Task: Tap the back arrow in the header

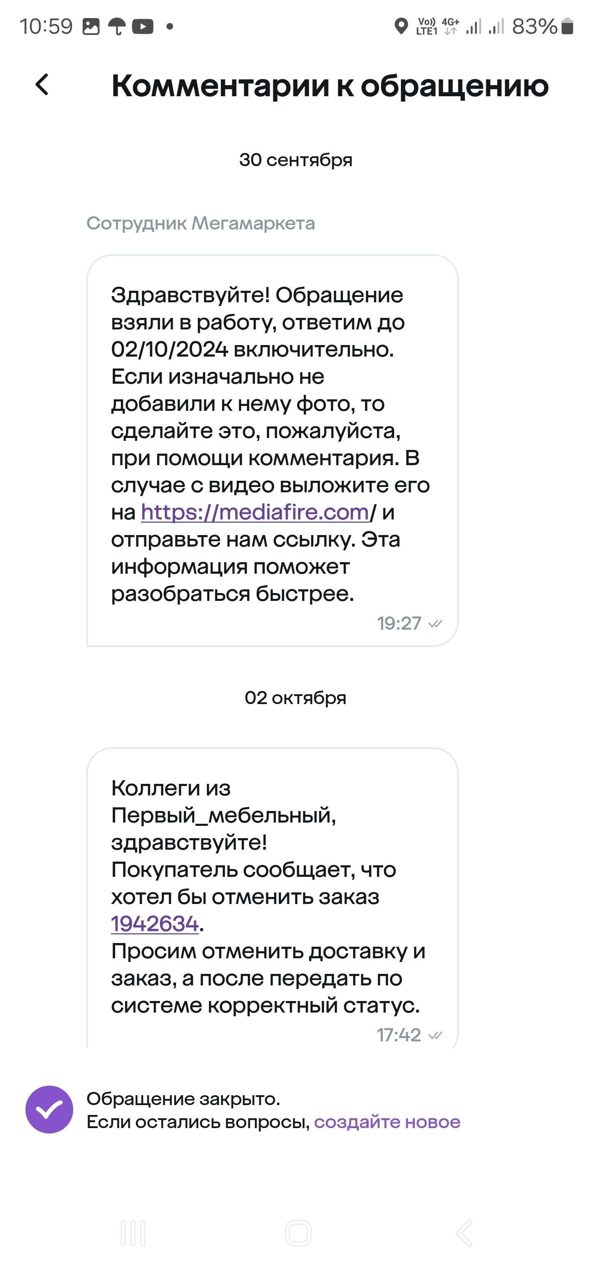Action: click(x=42, y=84)
